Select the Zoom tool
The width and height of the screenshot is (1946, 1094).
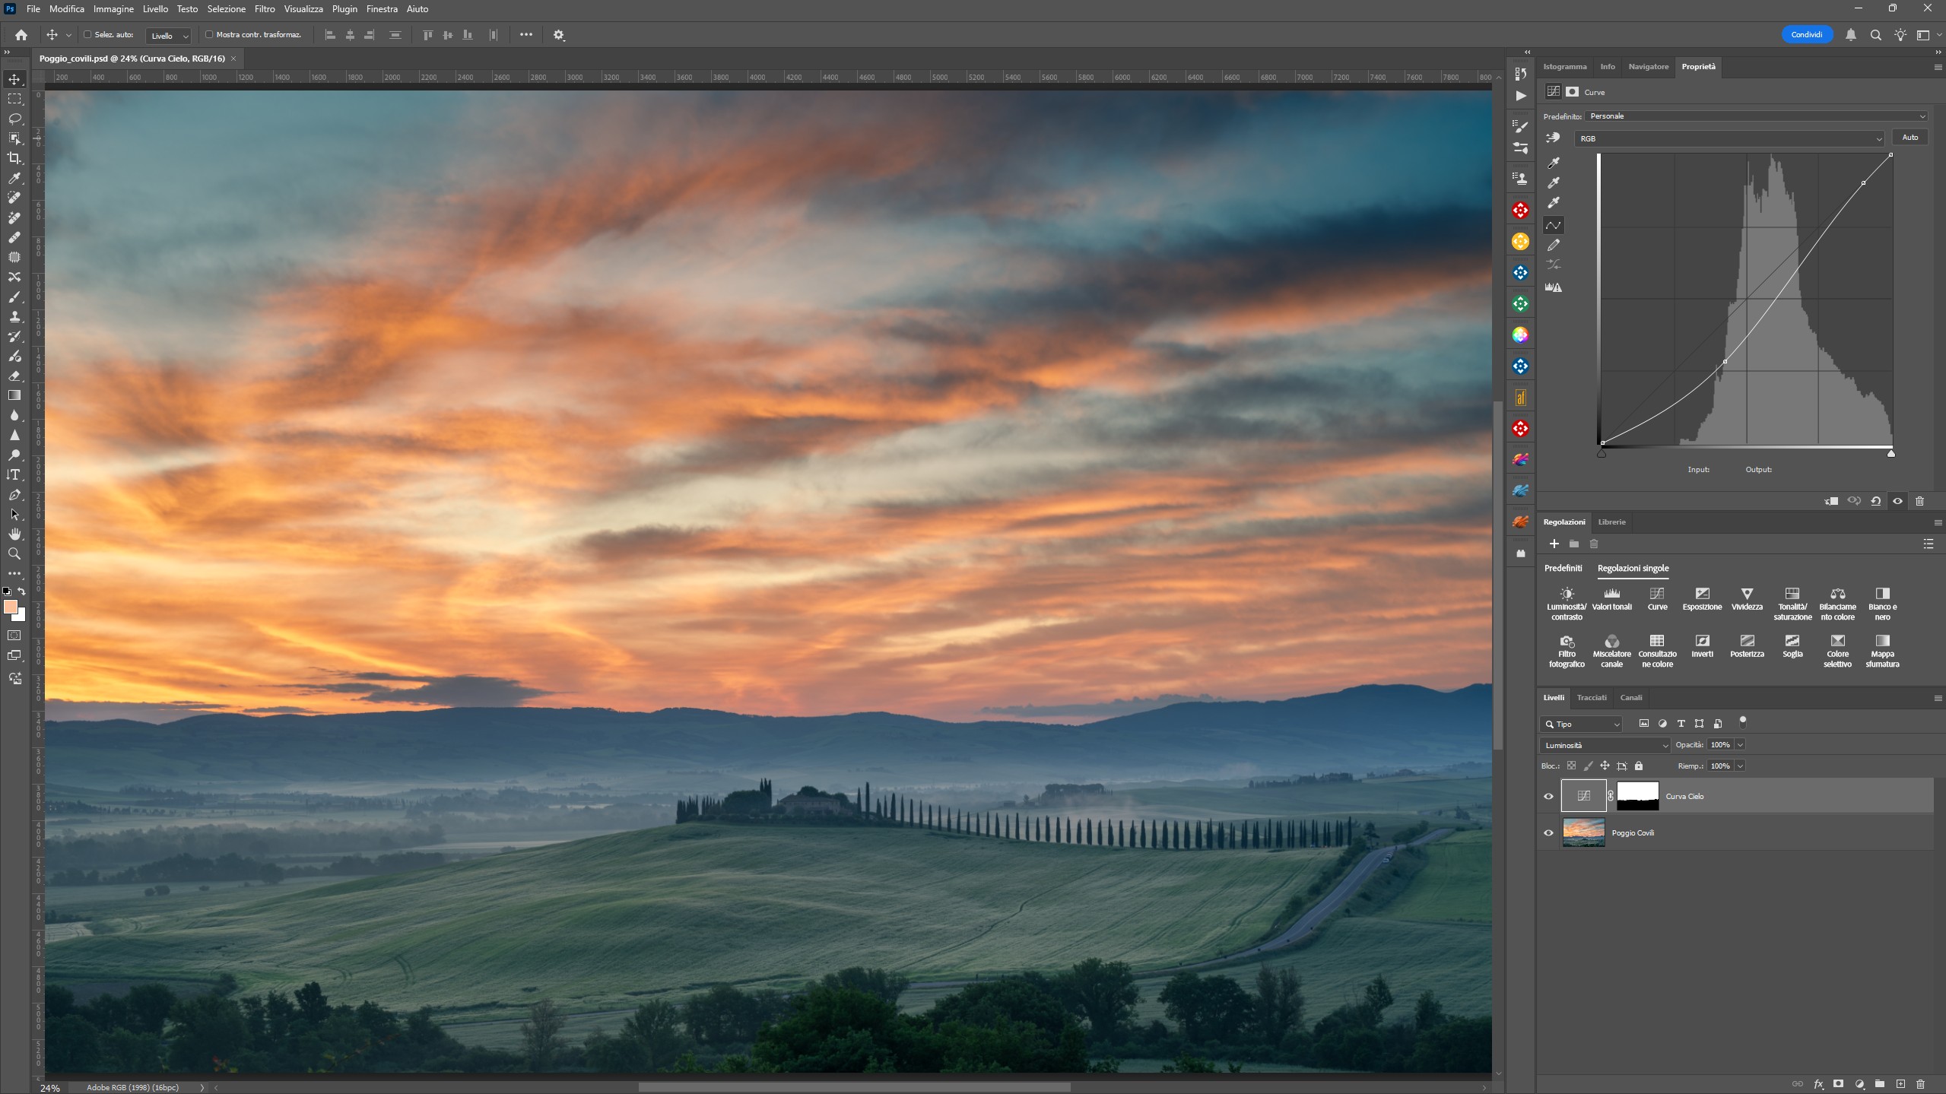(x=14, y=553)
